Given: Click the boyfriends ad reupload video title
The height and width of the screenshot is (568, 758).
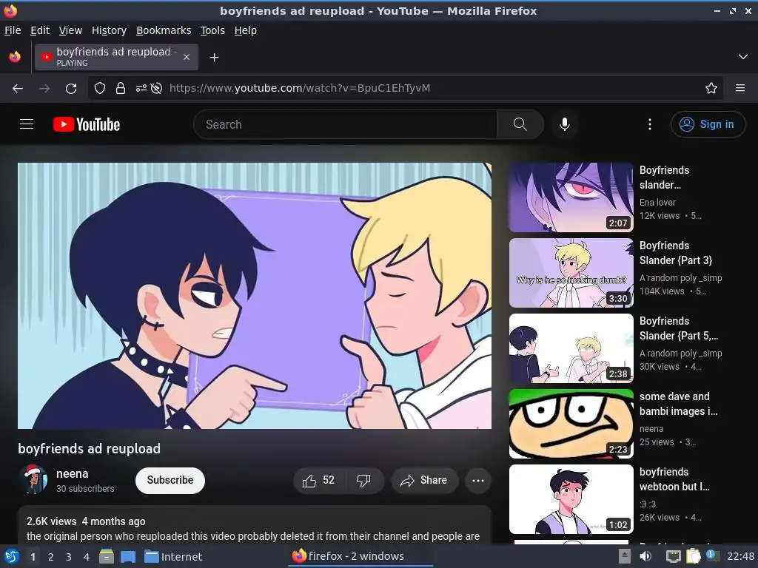Looking at the screenshot, I should pos(90,448).
